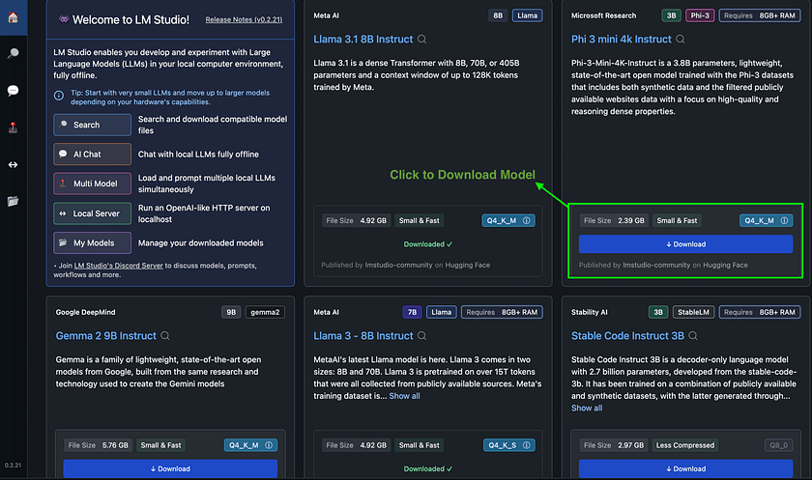Click magnifier icon next to Phi 3 mini 4k Instruct
Image resolution: width=812 pixels, height=480 pixels.
[x=681, y=40]
